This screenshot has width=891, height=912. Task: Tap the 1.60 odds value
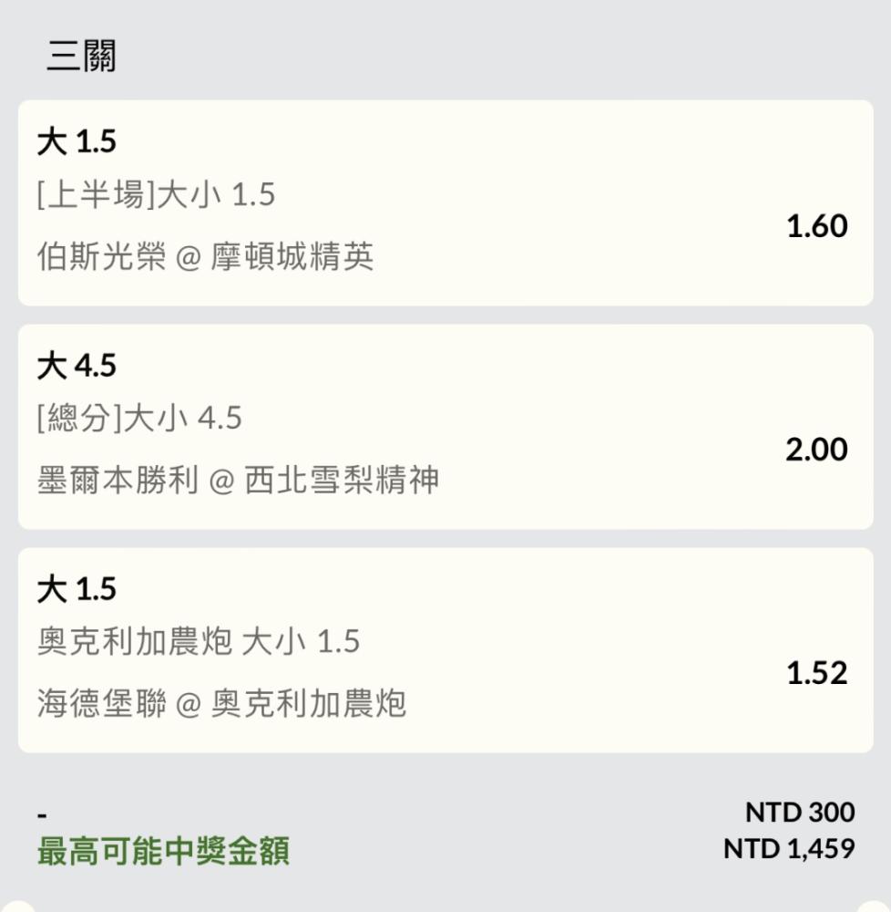tap(816, 225)
